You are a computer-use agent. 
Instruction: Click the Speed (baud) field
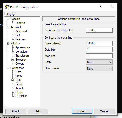99,43
